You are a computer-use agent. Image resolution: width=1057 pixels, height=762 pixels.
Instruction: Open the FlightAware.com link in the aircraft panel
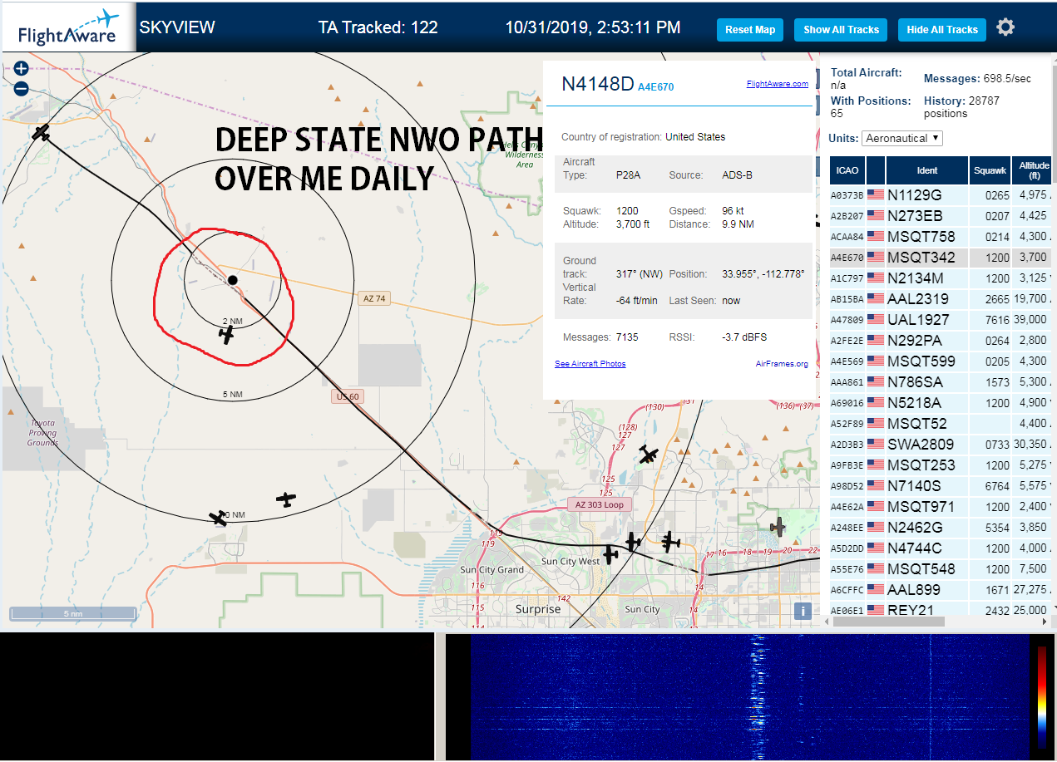pyautogui.click(x=778, y=83)
